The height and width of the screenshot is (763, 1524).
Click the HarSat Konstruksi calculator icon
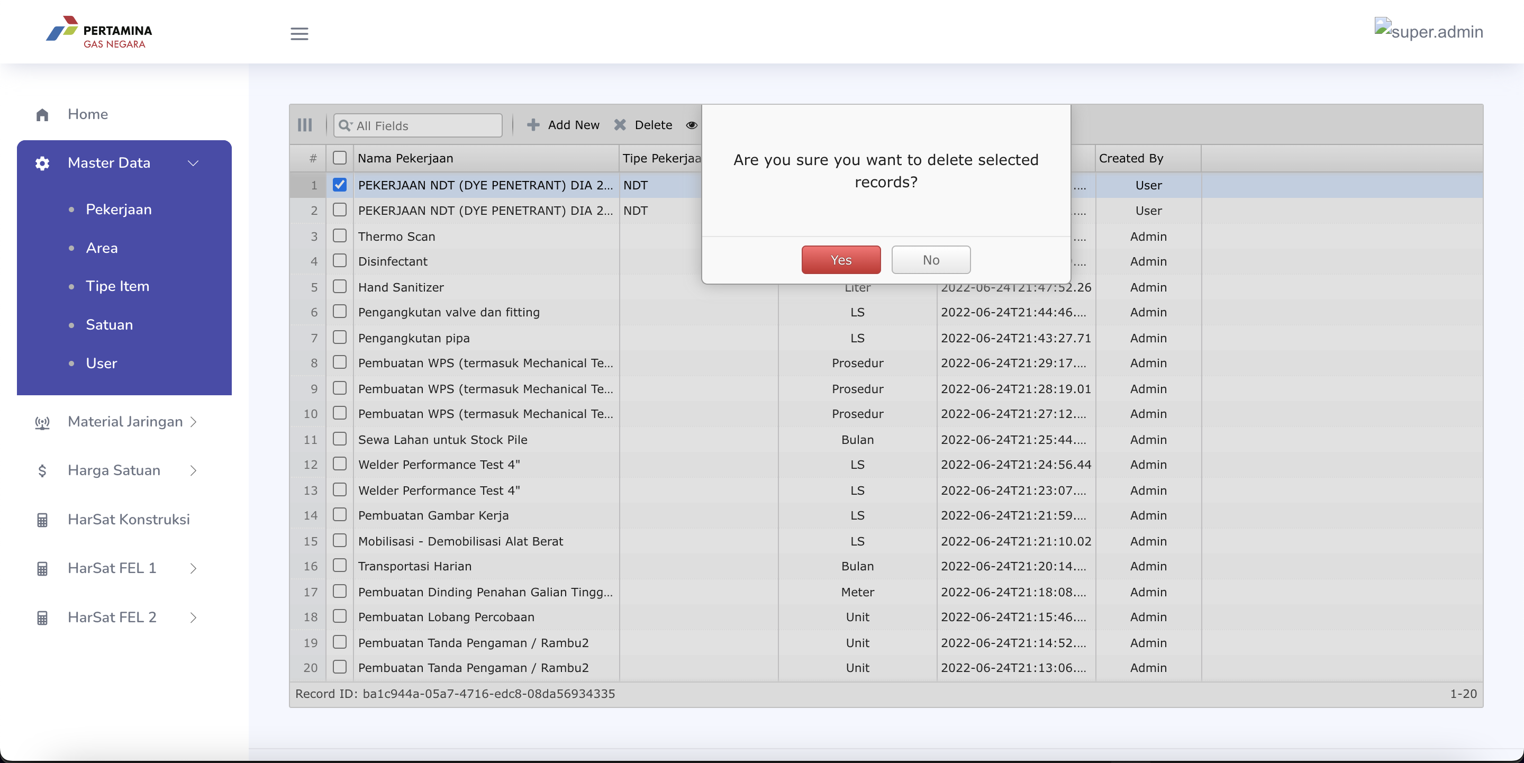[x=42, y=520]
